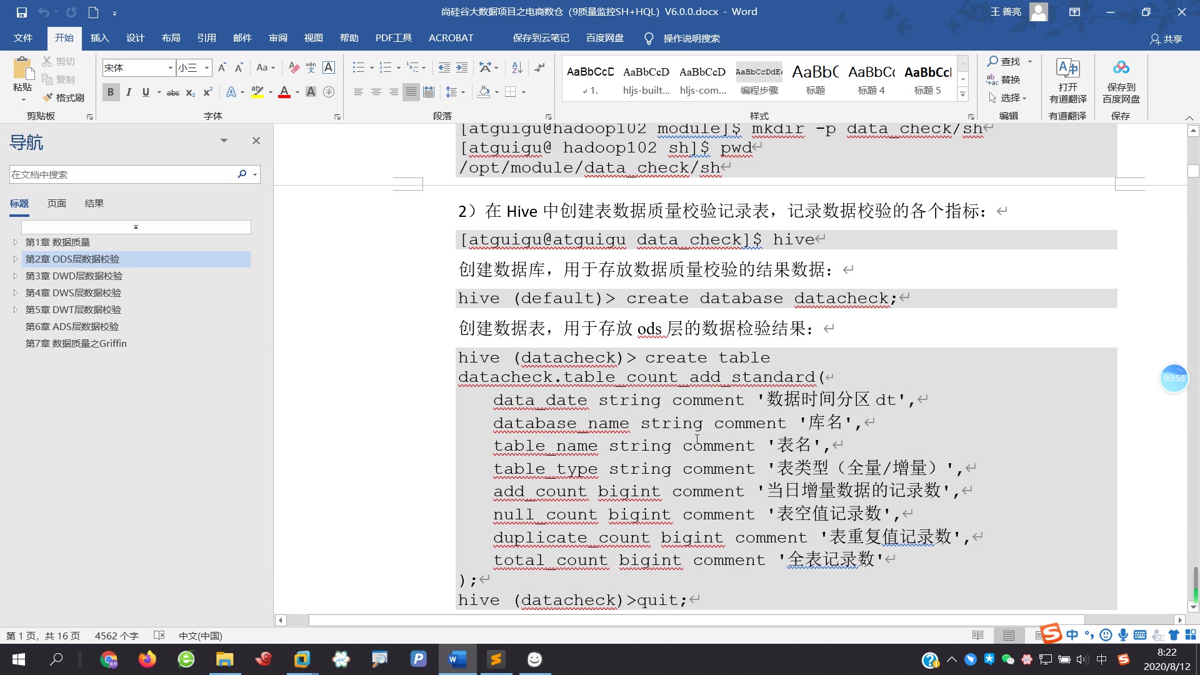This screenshot has width=1200, height=675.
Task: Apply superscript formatting
Action: pos(208,92)
